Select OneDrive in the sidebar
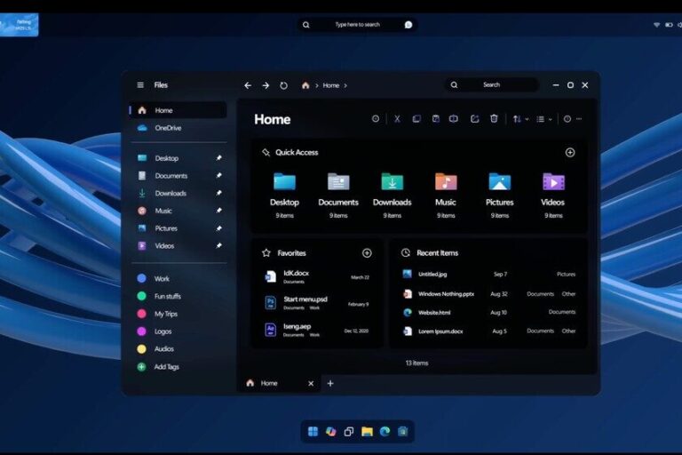Viewport: 682px width, 455px height. click(178, 128)
